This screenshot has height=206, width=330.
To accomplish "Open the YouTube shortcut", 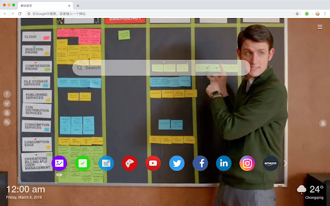I will tap(153, 163).
